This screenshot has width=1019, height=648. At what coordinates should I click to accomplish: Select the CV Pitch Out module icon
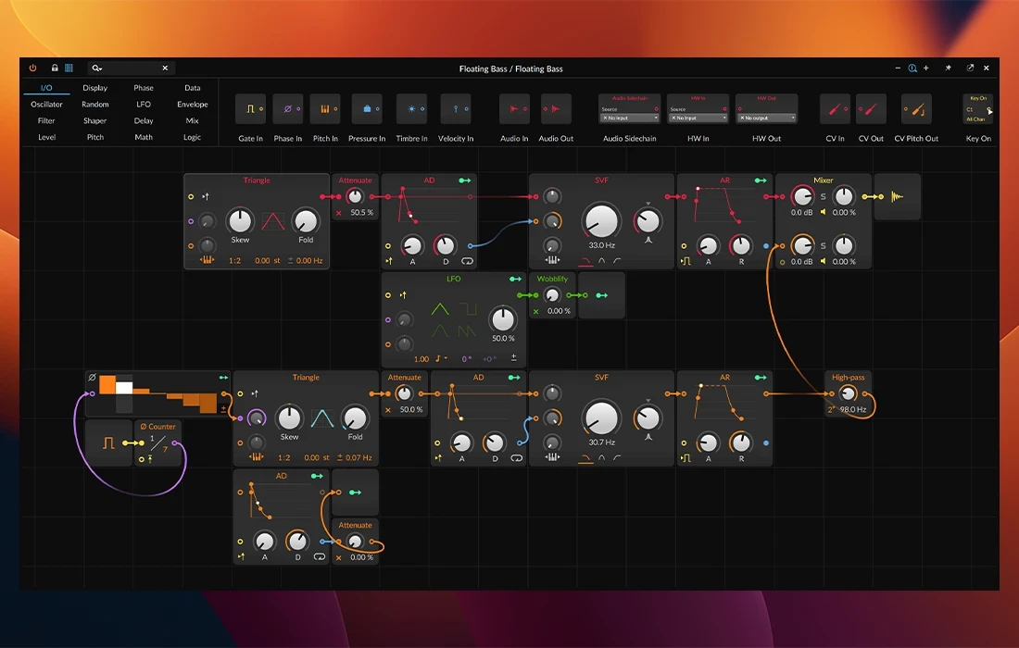915,108
